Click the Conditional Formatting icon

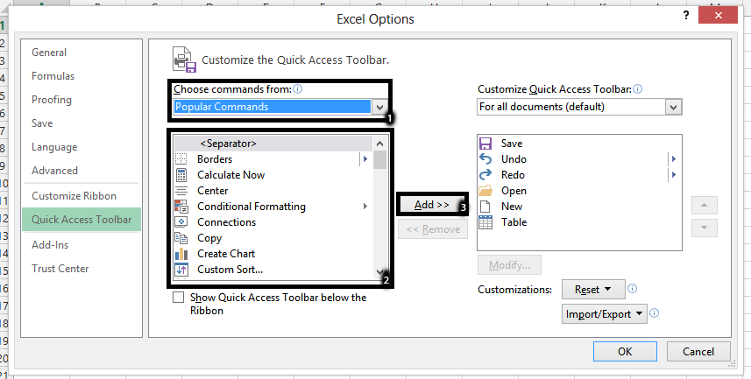181,207
